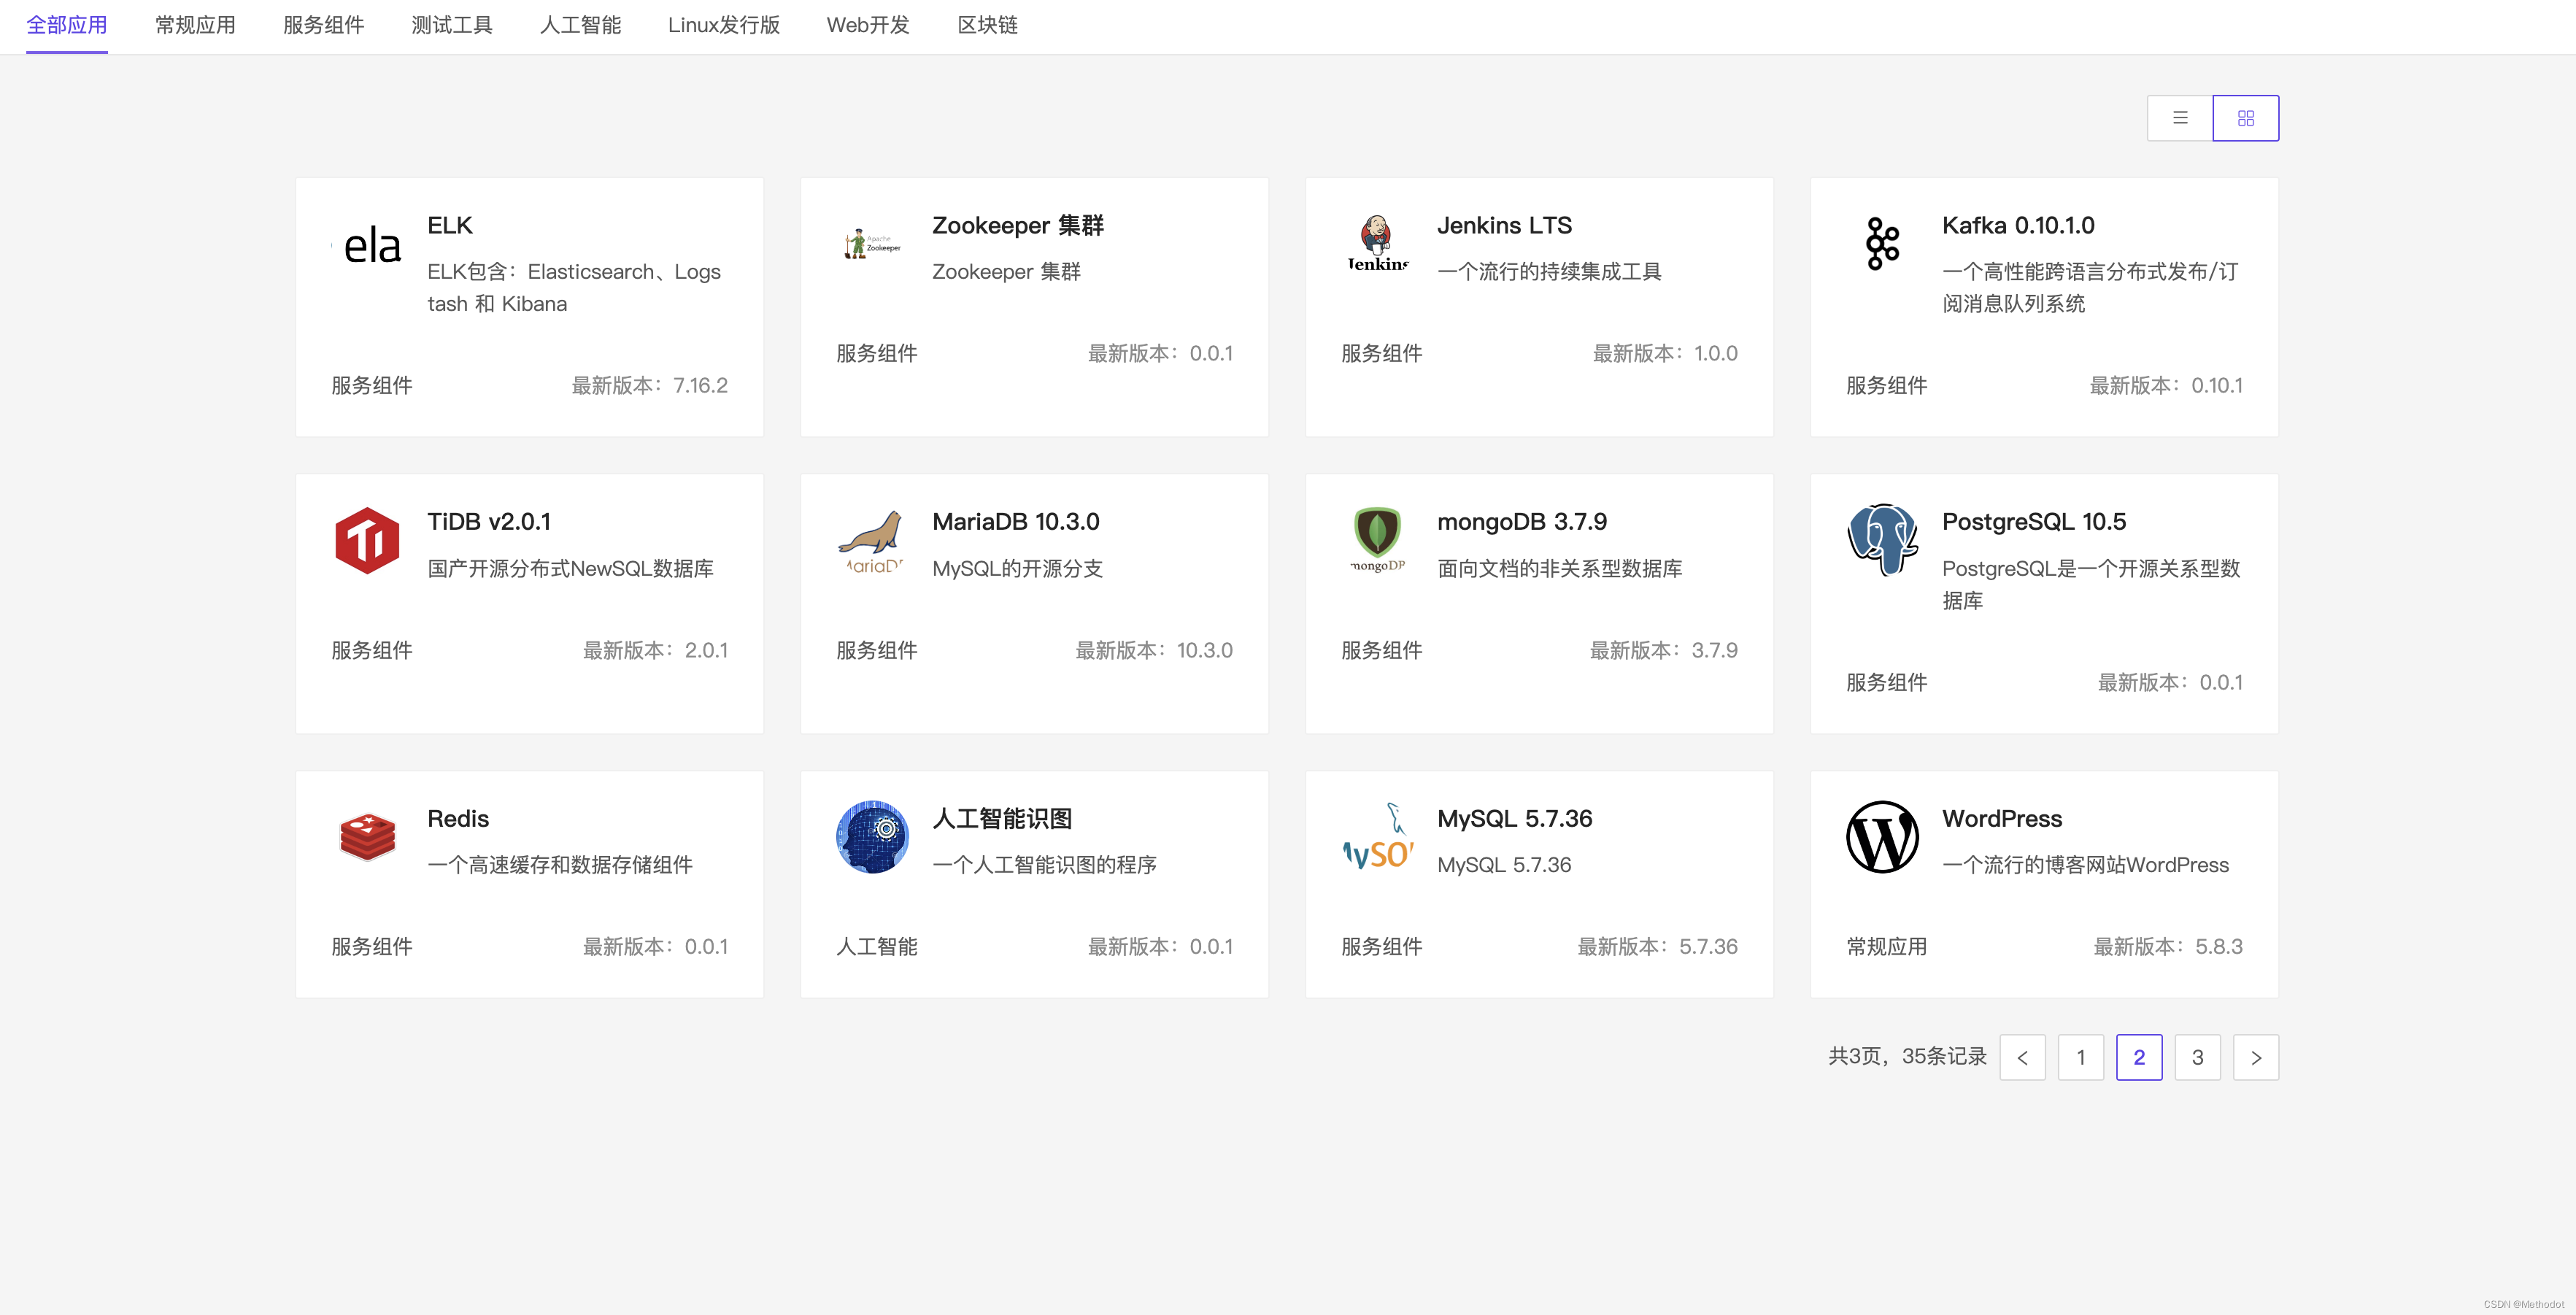Click TiDB latest version 2.0.1 text
Viewport: 2576px width, 1315px height.
[656, 650]
